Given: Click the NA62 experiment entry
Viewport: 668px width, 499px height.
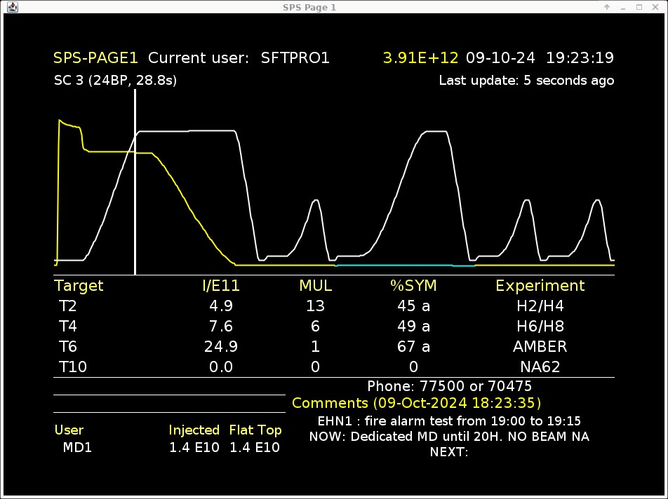Looking at the screenshot, I should coord(540,367).
